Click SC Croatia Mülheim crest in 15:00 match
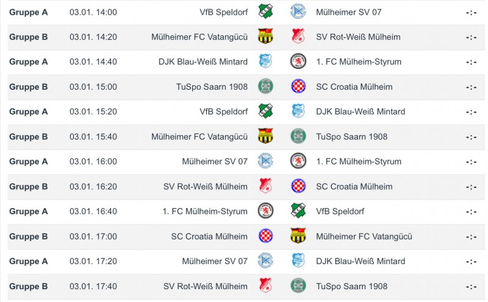The height and width of the screenshot is (302, 488). pos(298,87)
